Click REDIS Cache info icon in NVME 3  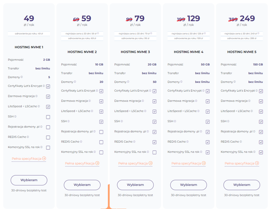[134, 142]
